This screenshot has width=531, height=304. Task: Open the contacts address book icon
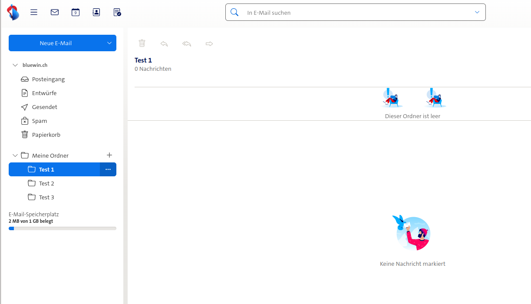point(96,12)
